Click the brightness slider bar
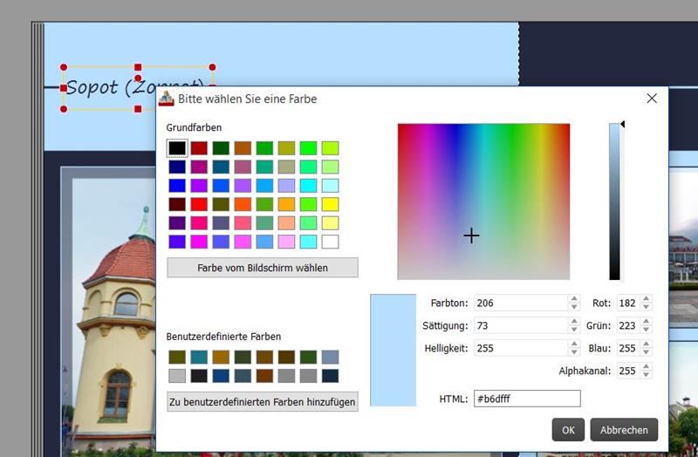This screenshot has height=457, width=698. [614, 201]
